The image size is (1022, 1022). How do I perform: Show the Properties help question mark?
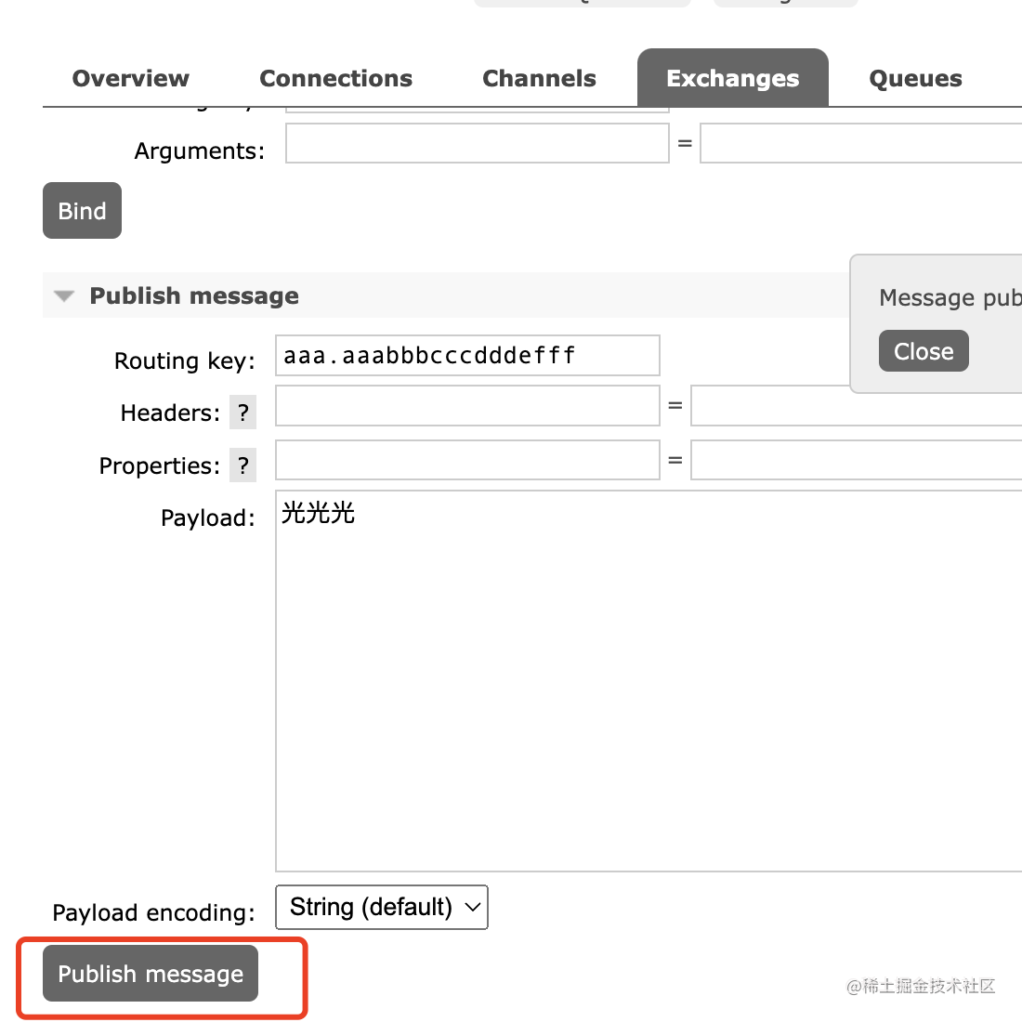pyautogui.click(x=243, y=465)
